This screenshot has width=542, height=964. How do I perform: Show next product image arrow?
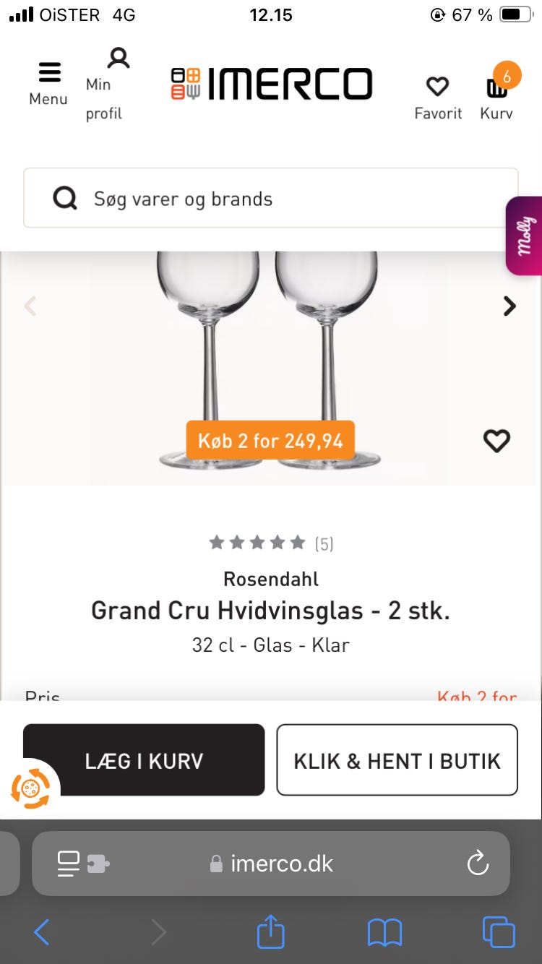[509, 306]
